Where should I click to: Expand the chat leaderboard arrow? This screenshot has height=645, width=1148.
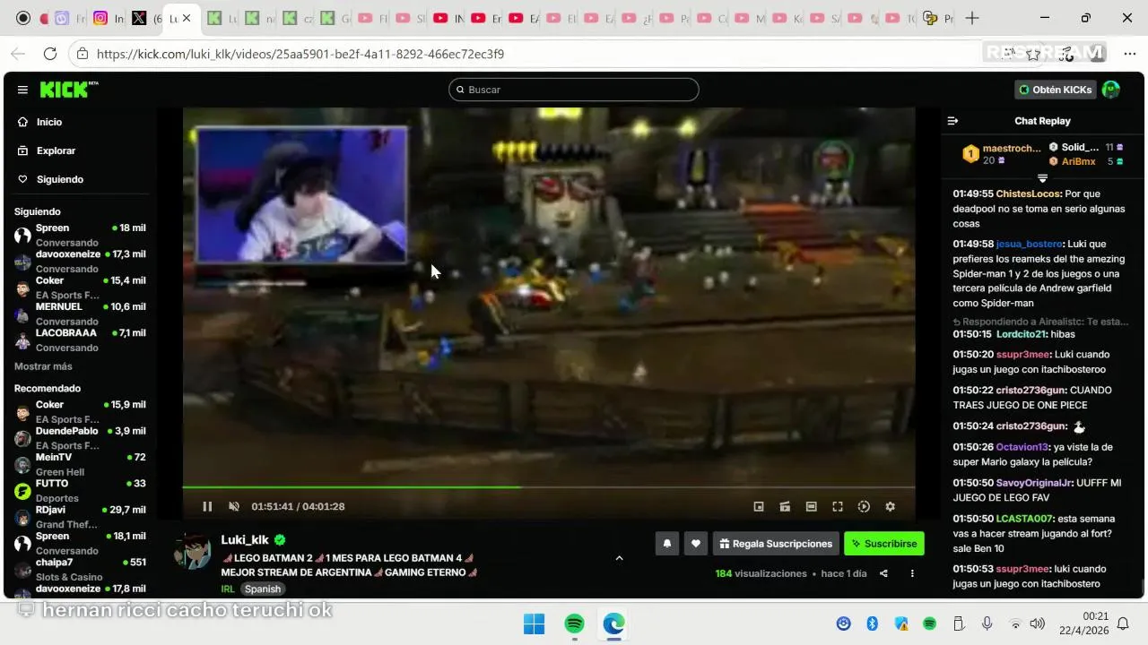tap(1042, 178)
